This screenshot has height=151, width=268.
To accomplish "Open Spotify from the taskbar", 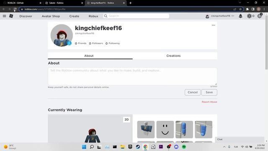I will (184, 147).
